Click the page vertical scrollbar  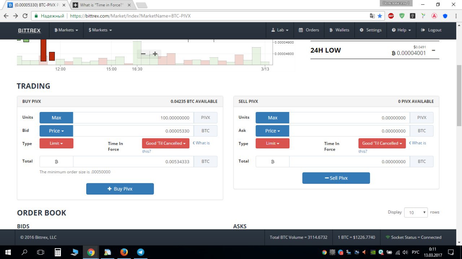click(x=459, y=95)
